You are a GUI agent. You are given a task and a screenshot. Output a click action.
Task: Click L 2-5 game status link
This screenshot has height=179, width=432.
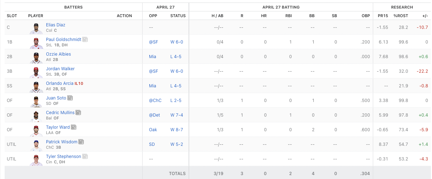click(x=176, y=101)
